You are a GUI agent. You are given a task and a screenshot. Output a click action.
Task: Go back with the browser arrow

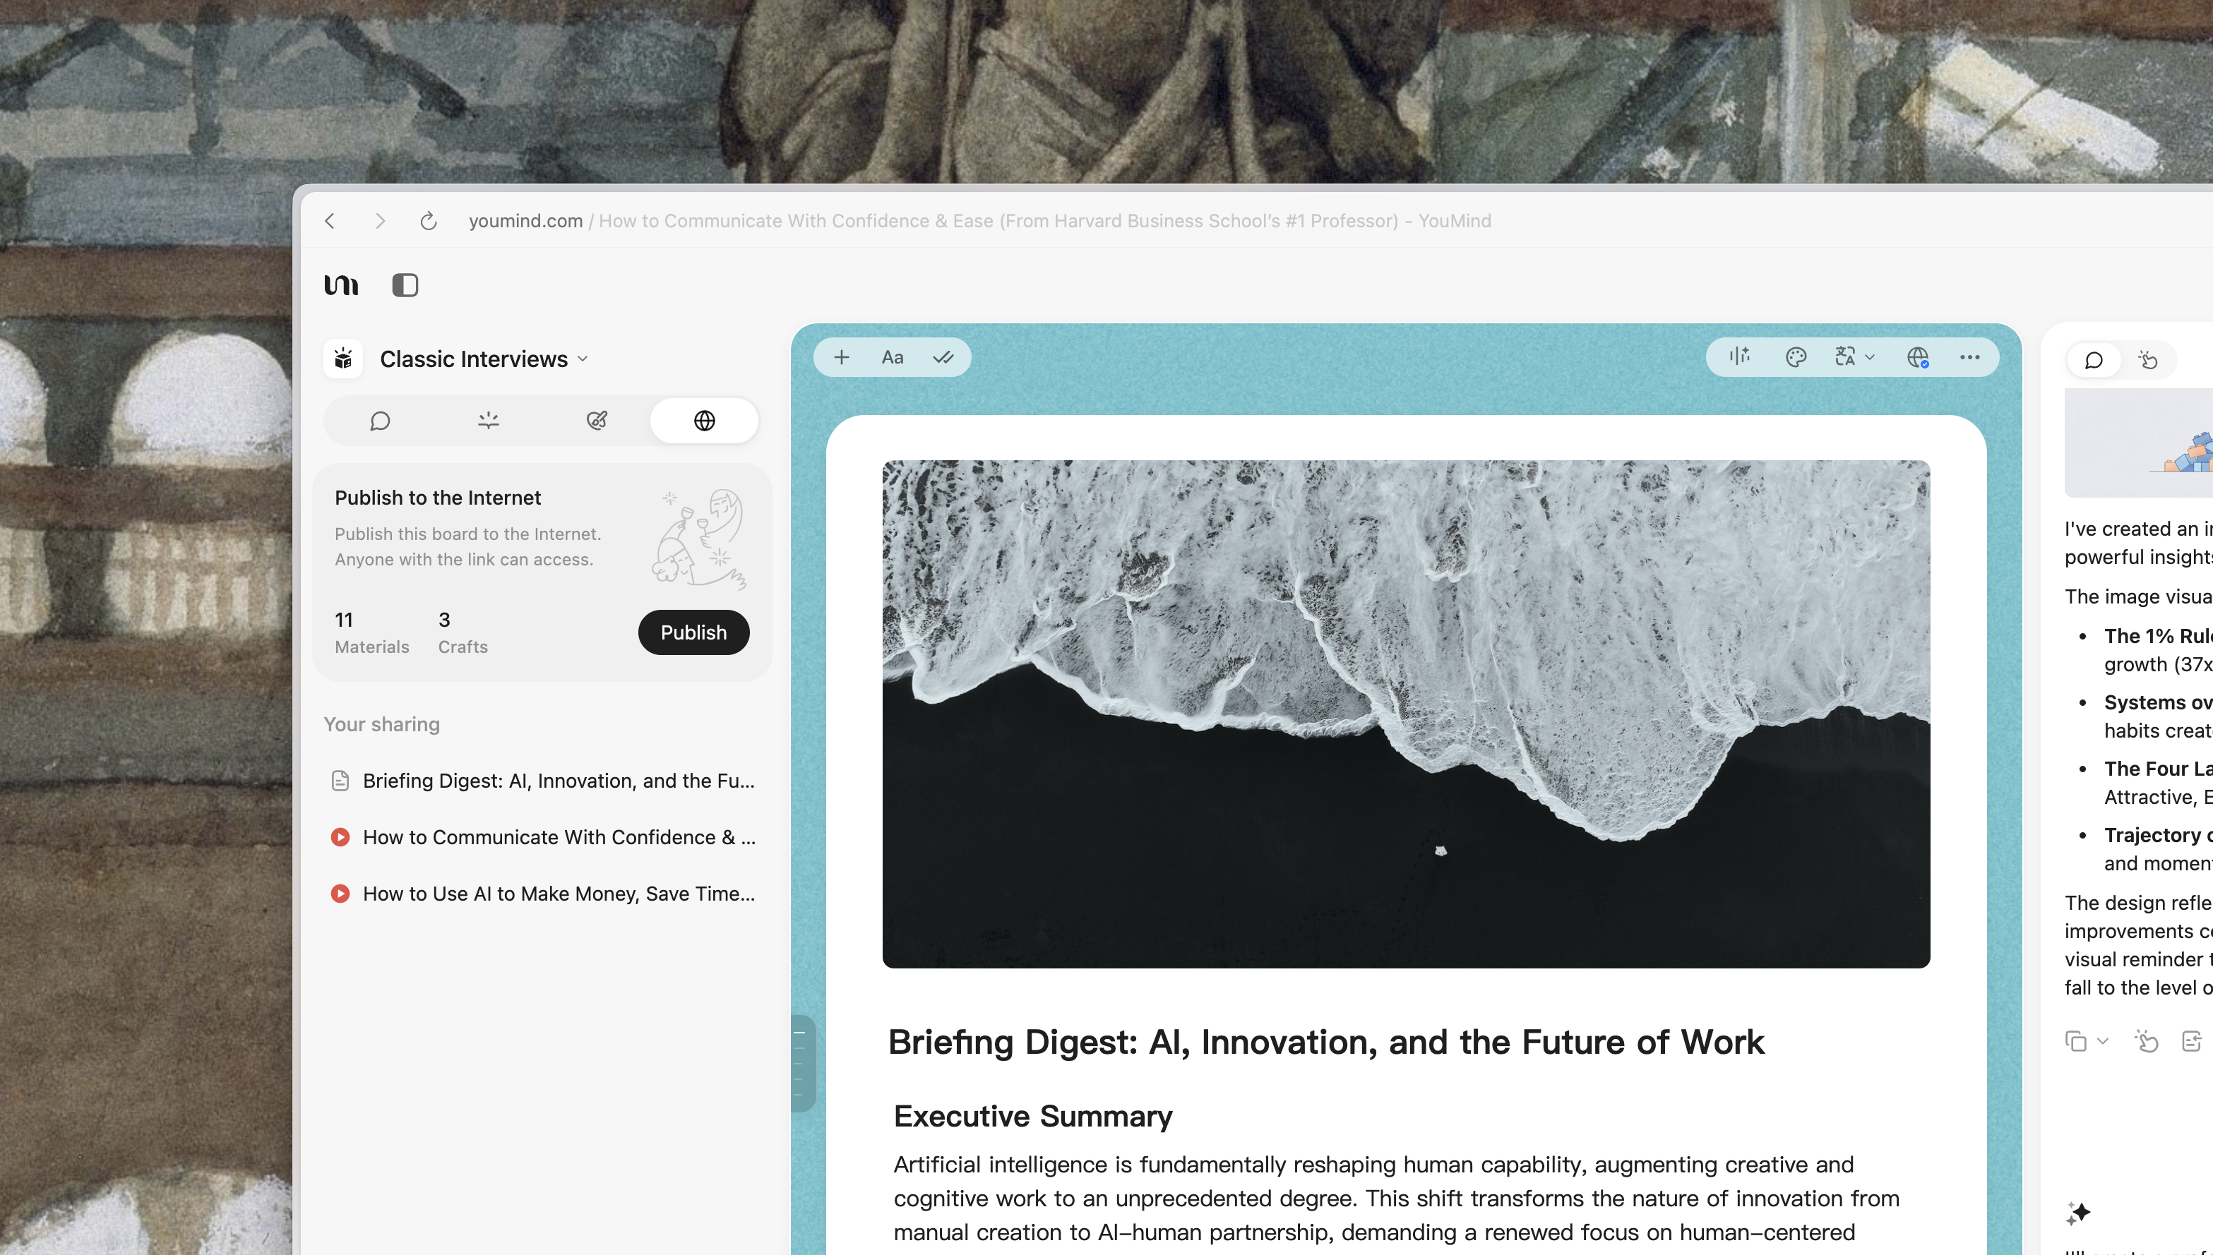click(330, 221)
